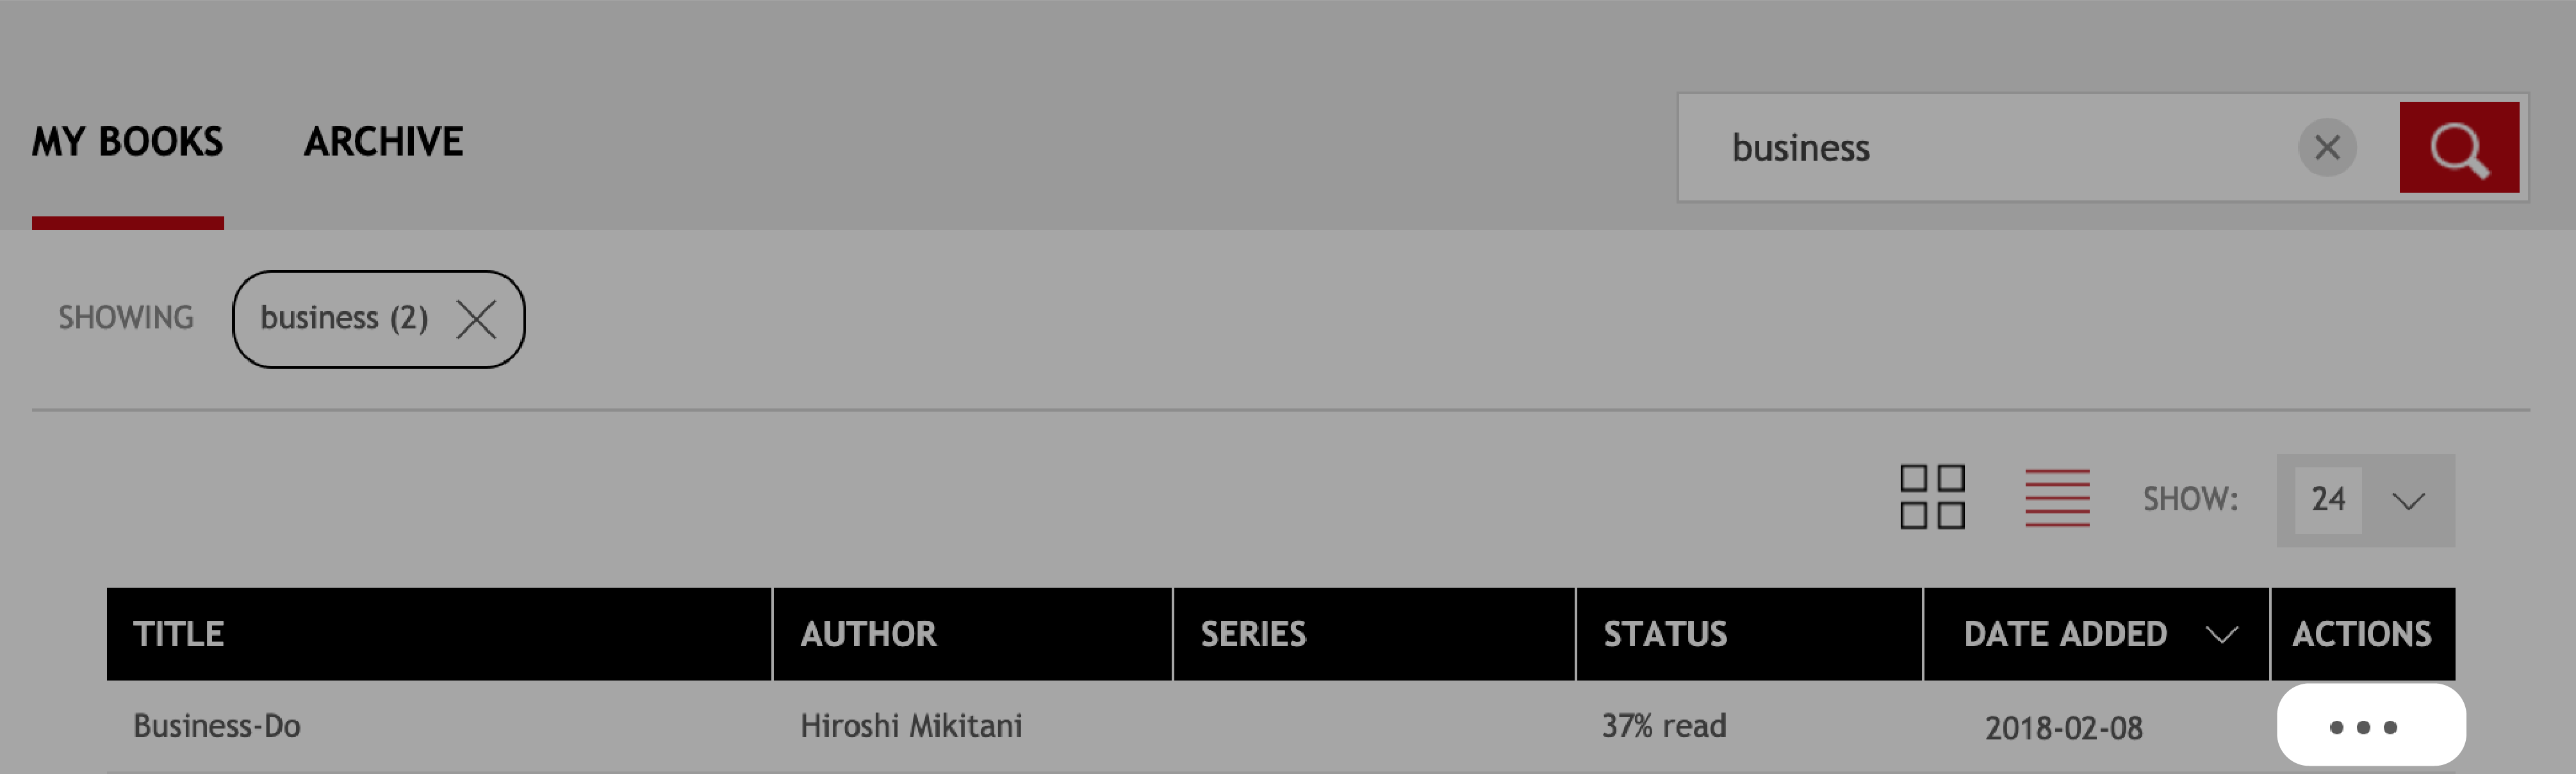Viewport: 2576px width, 774px height.
Task: Open the Archive tab
Action: pos(383,142)
